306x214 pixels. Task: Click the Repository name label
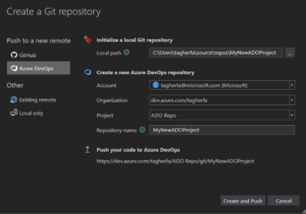point(117,130)
